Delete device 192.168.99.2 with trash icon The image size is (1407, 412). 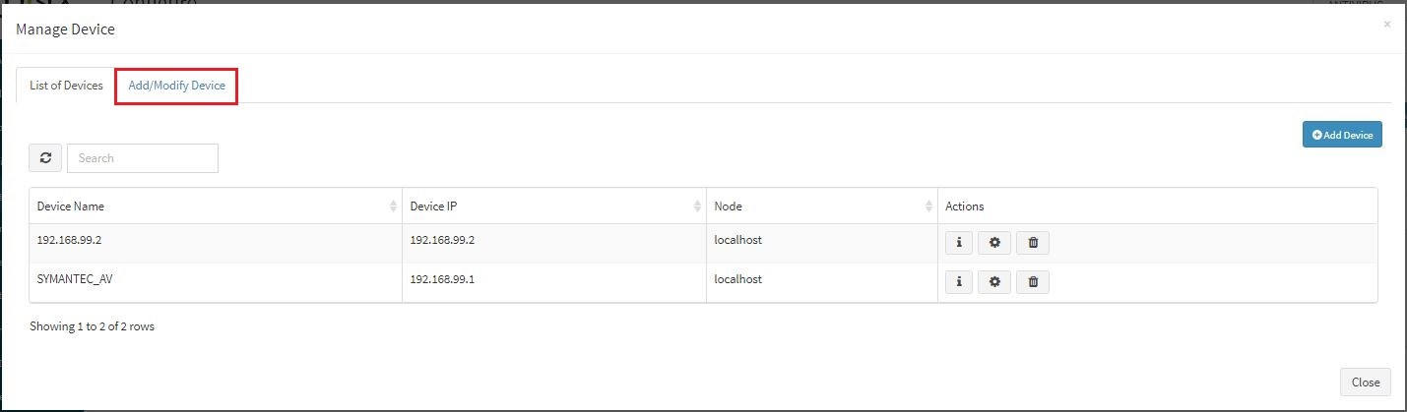click(x=1033, y=242)
